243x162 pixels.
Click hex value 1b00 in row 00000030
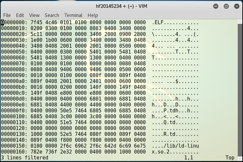coord(51,40)
